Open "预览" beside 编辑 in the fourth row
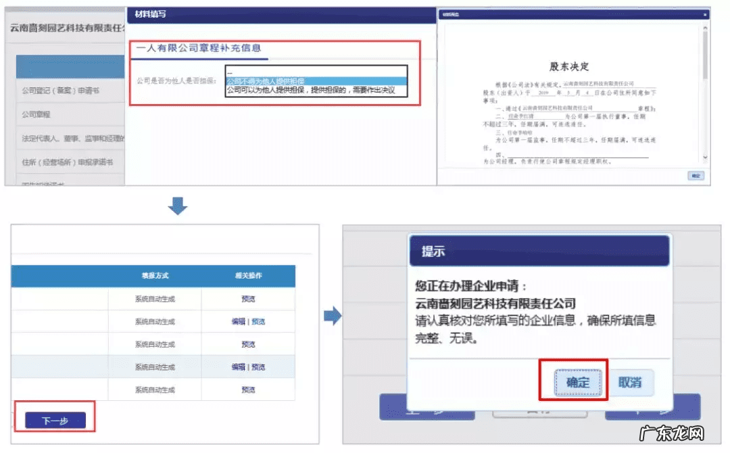The image size is (730, 453). click(259, 366)
